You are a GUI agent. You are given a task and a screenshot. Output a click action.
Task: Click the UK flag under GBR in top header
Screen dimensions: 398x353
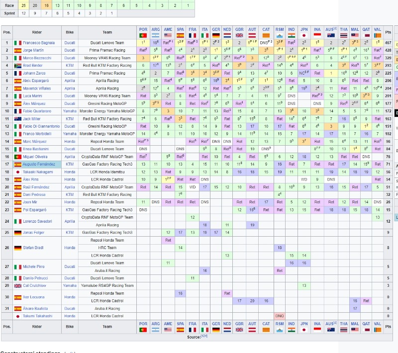point(239,35)
